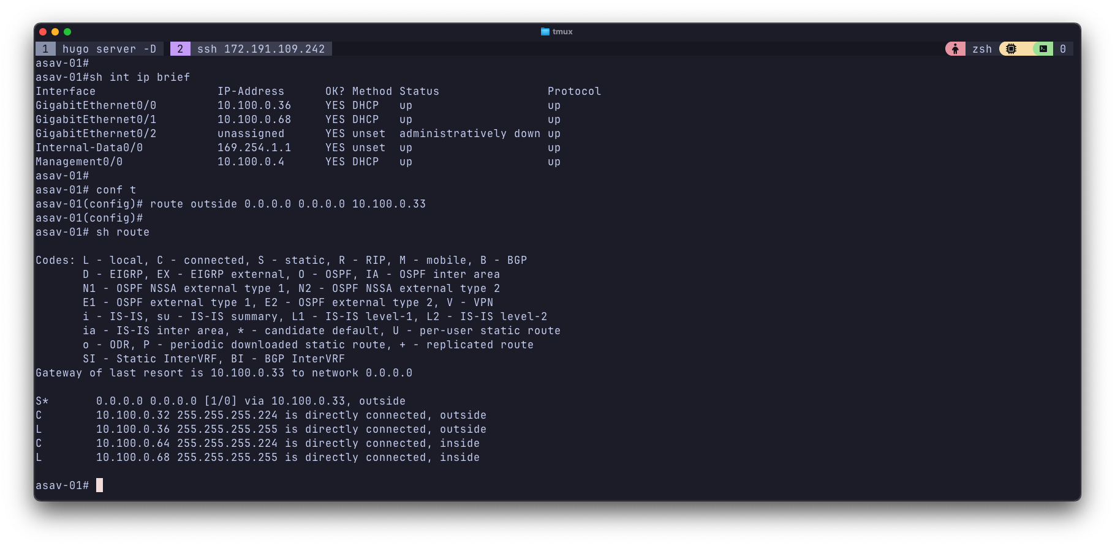This screenshot has width=1115, height=546.
Task: Click the purple window 2 number badge
Action: 180,49
